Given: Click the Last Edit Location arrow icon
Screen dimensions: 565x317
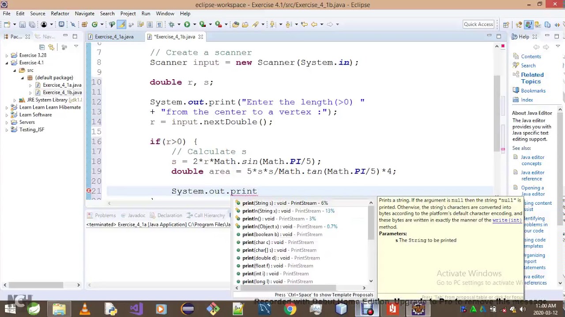Looking at the screenshot, I should point(304,24).
